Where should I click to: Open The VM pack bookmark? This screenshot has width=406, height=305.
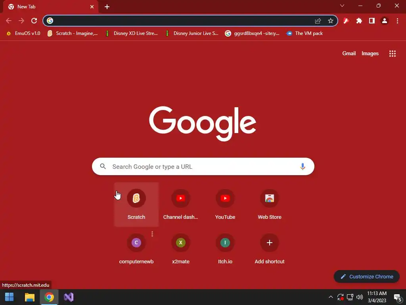click(304, 33)
